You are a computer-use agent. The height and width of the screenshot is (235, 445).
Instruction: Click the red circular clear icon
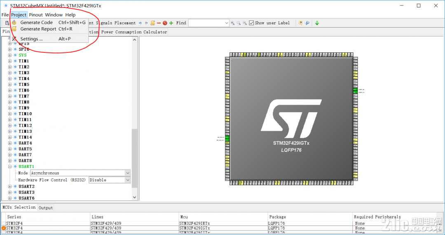pyautogui.click(x=165, y=23)
